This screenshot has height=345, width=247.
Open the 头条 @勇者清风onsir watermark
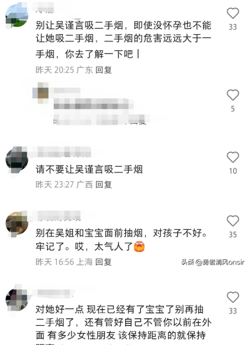coord(213,262)
